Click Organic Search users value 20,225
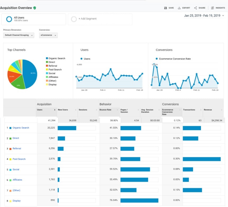Screen dimensions: 228x207 point(51,128)
